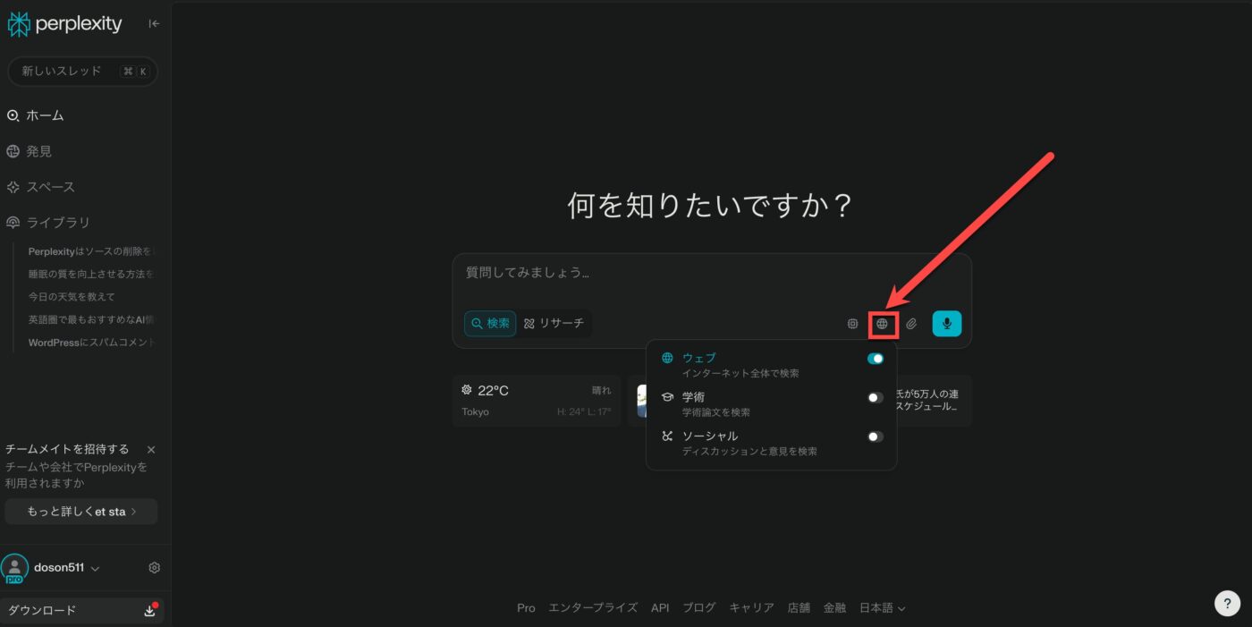Click the 質問してみましょう input field
Viewport: 1252px width, 627px height.
point(711,273)
